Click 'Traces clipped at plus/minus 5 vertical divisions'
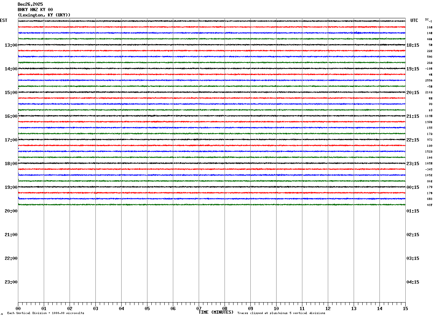The width and height of the screenshot is (434, 318). pyautogui.click(x=281, y=313)
